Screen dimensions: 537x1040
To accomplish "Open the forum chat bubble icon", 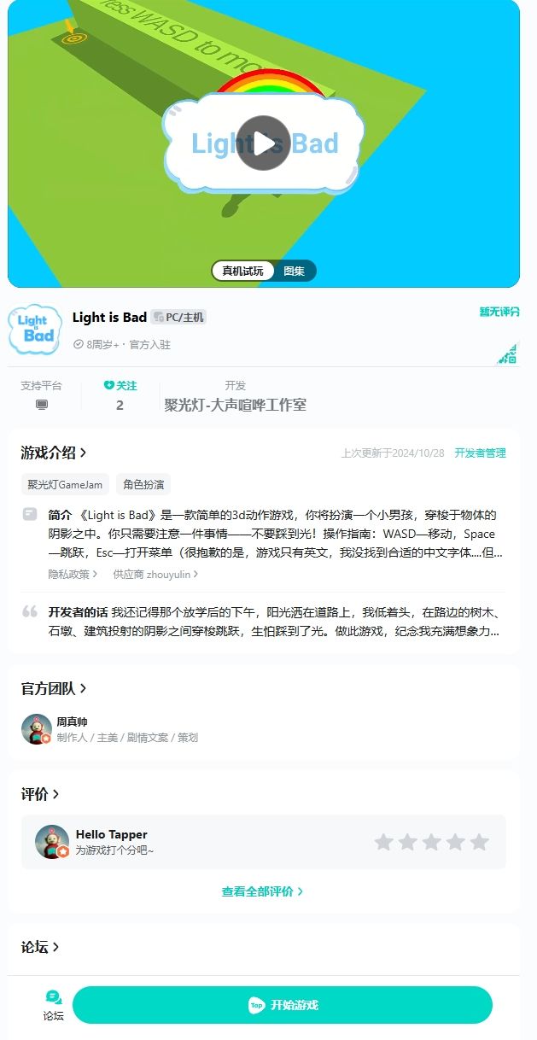I will click(x=54, y=996).
